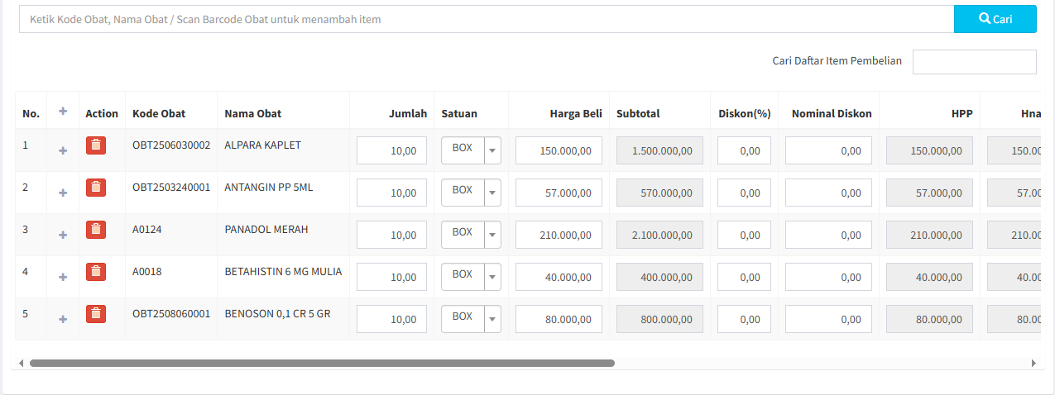Edit Nominal Diskon for BETAHISTIN row

pos(828,277)
